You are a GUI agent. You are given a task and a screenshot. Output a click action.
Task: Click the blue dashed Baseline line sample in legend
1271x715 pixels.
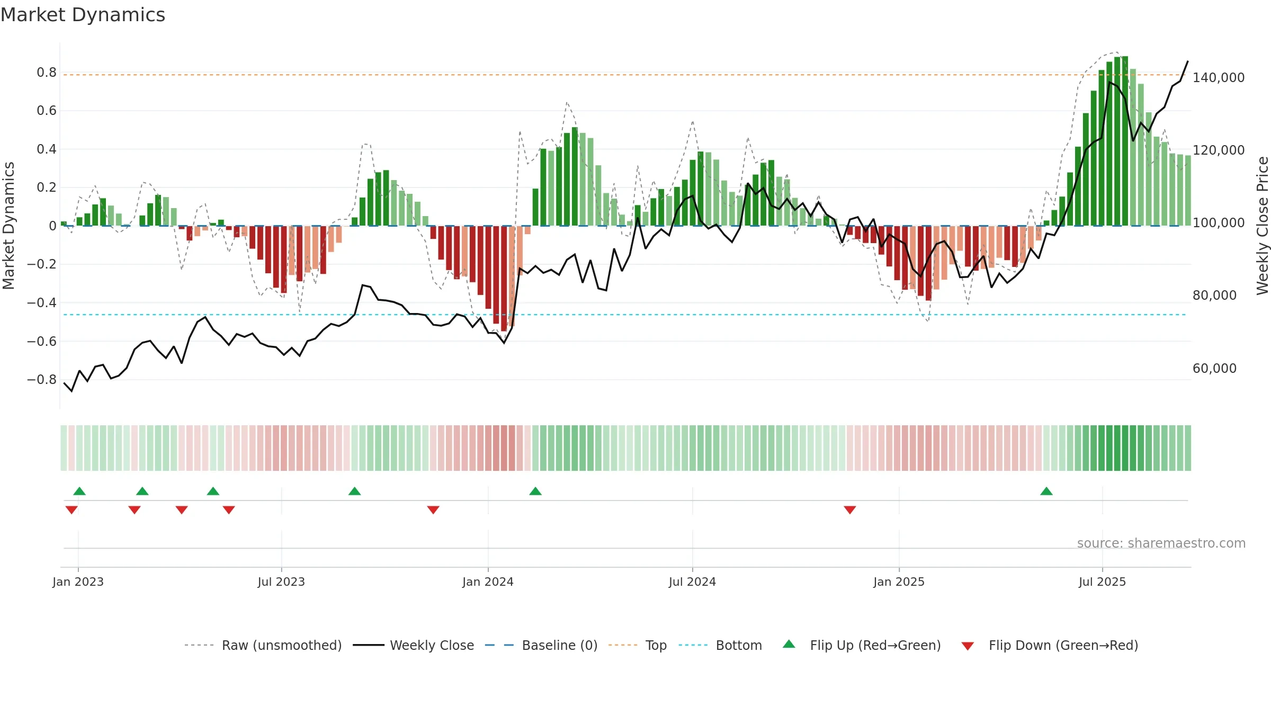(x=499, y=645)
